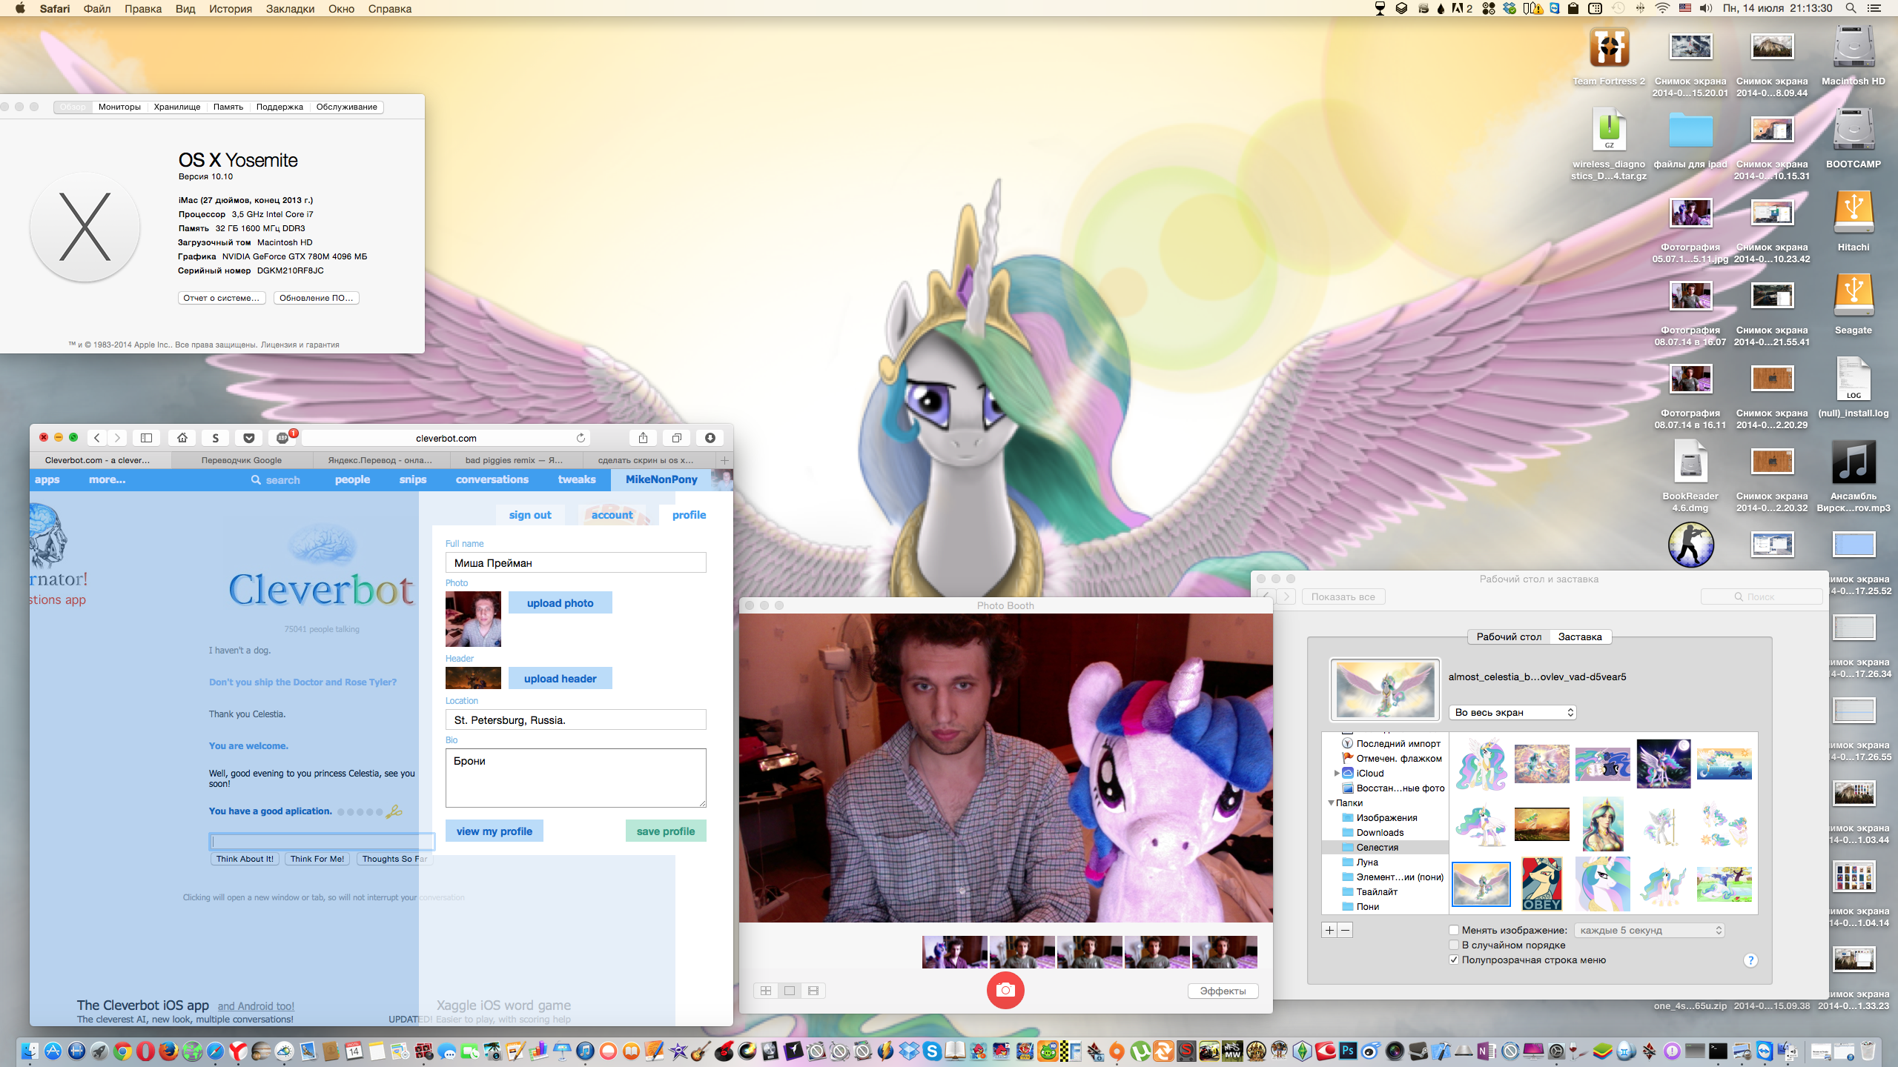This screenshot has width=1898, height=1067.
Task: Open Google Chrome from the Dock
Action: [122, 1050]
